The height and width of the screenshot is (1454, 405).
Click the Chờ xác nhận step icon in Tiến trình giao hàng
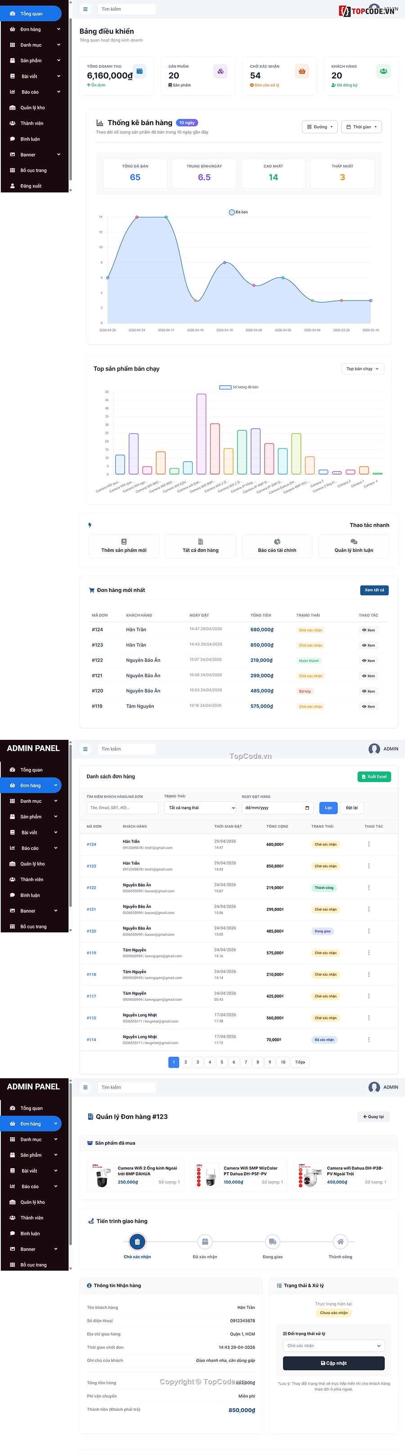point(137,1241)
